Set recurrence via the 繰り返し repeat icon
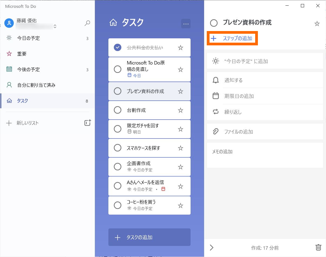The image size is (326, 257). click(x=215, y=112)
